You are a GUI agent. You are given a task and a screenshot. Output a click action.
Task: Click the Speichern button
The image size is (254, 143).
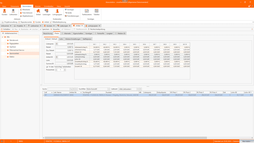pyautogui.click(x=45, y=29)
